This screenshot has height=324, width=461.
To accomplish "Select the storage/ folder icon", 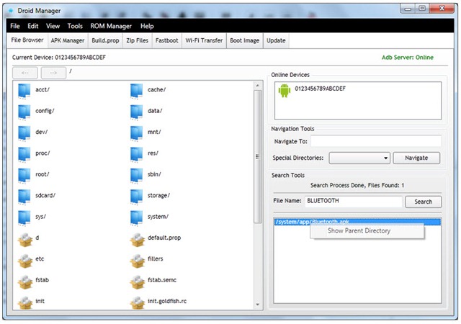I will pyautogui.click(x=136, y=197).
